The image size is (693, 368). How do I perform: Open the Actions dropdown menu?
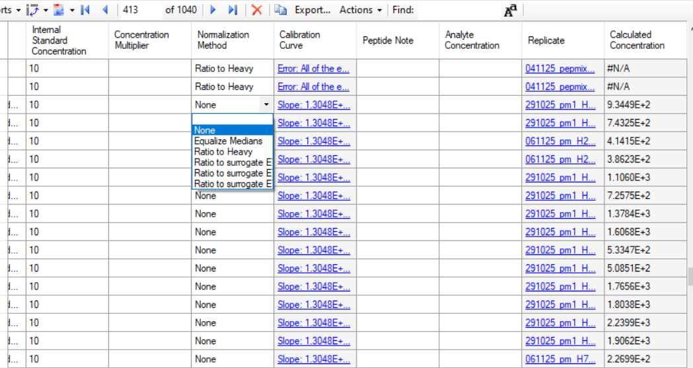pyautogui.click(x=360, y=10)
